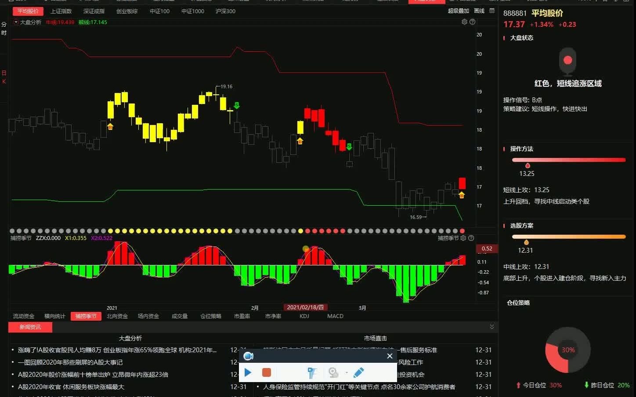Click the 19.16 high price label
636x397 pixels.
(227, 86)
